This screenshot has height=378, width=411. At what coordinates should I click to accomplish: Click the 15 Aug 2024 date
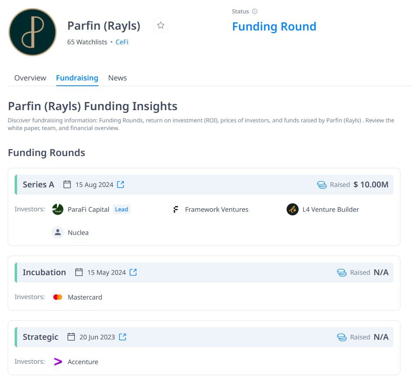pyautogui.click(x=94, y=185)
